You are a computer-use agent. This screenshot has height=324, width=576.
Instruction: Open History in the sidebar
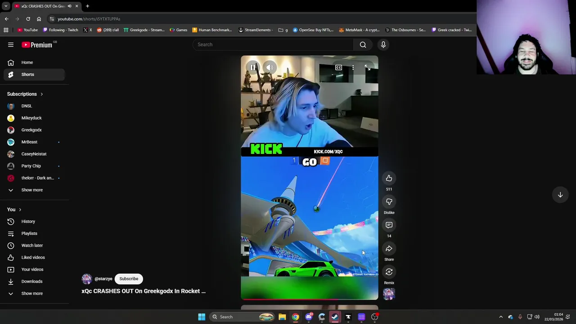point(35,221)
